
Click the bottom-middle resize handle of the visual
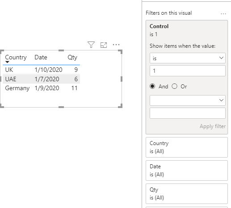click(x=61, y=107)
